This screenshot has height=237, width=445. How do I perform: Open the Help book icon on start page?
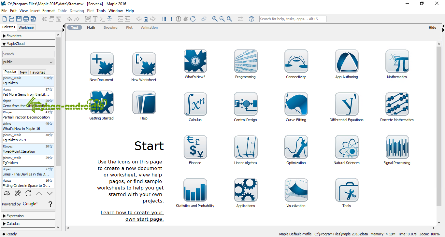click(x=144, y=103)
